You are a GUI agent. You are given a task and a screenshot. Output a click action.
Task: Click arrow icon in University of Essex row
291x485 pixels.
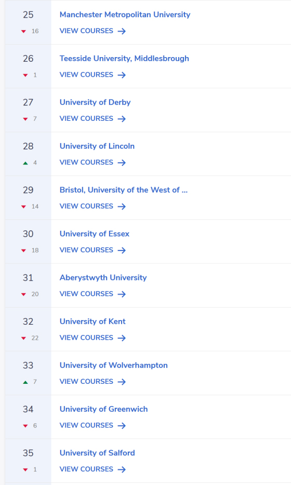pos(122,250)
